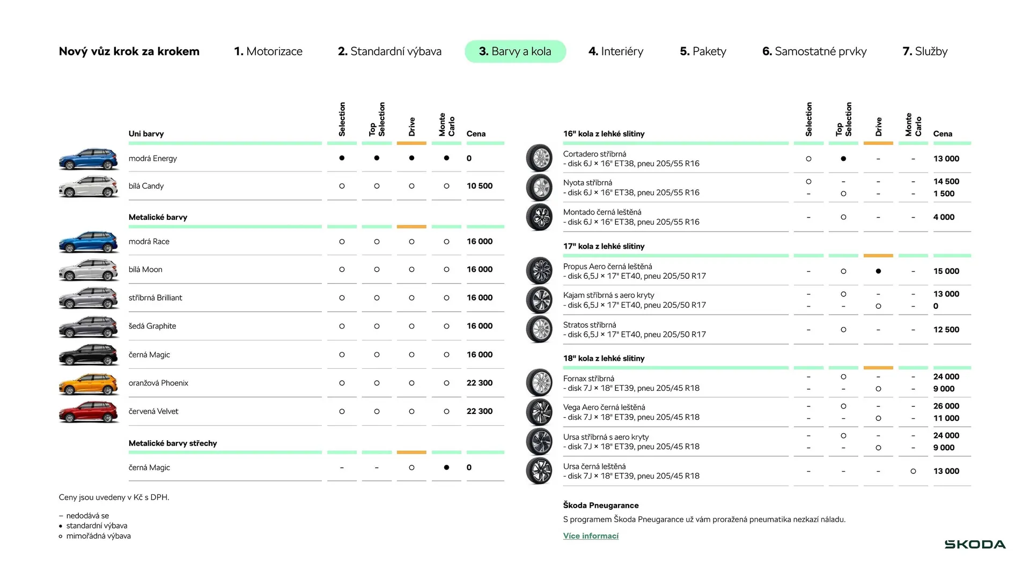Click the Kajam stříbrná wheel icon

point(539,300)
